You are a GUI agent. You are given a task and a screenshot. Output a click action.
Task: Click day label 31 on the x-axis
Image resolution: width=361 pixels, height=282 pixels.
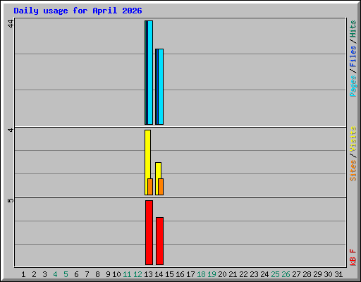click(x=338, y=274)
